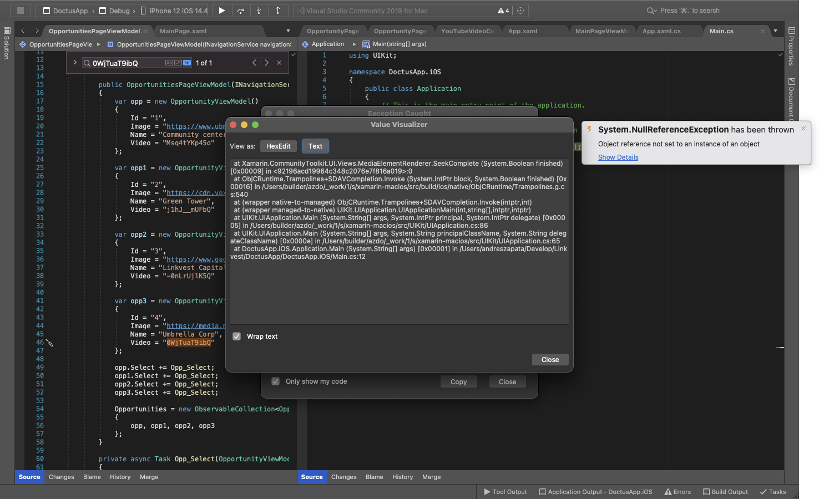Open the Tool Output pad
Screen dimensions: 824x499
tap(505, 492)
